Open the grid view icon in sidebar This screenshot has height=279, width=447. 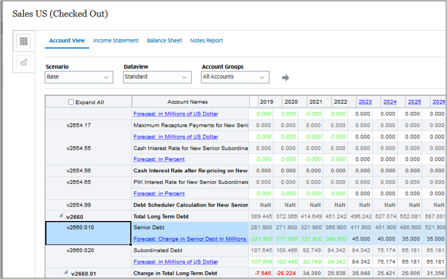24,41
